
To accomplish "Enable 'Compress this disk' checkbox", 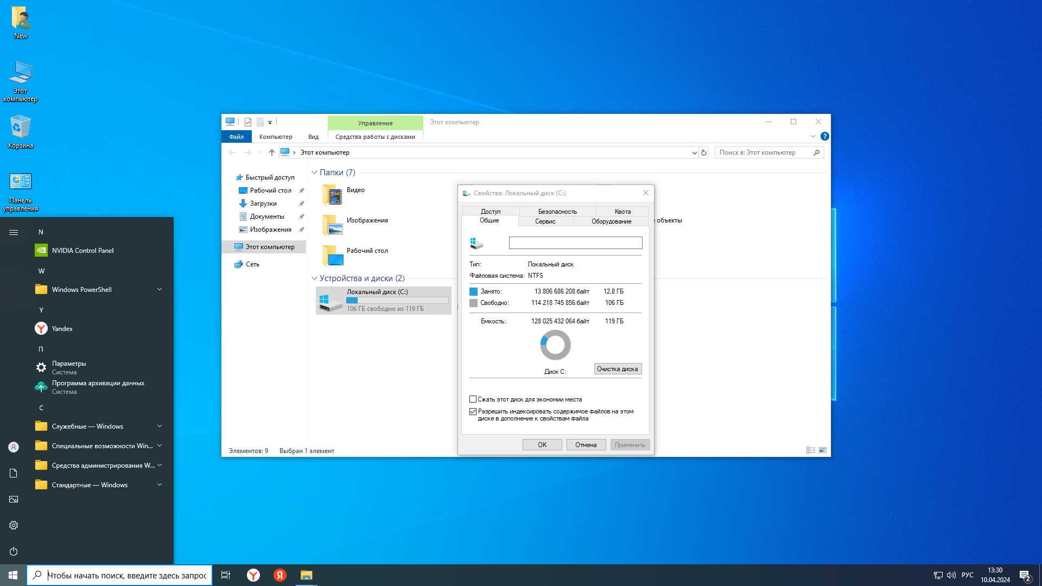I will pos(473,399).
